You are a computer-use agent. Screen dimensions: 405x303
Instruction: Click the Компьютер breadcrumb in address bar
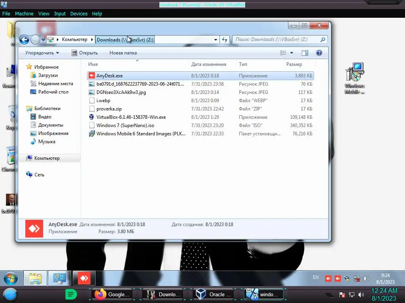(74, 39)
